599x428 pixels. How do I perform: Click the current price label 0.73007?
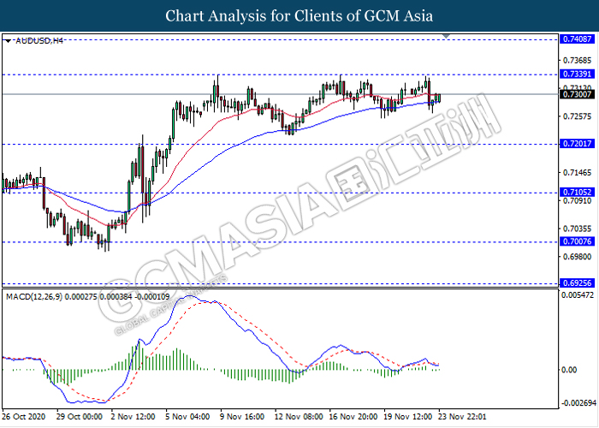point(577,94)
